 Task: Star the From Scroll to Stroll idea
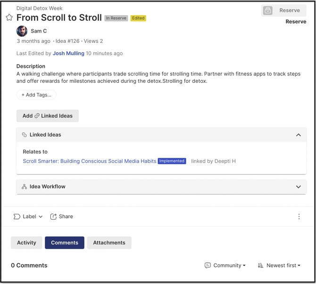[x=9, y=17]
